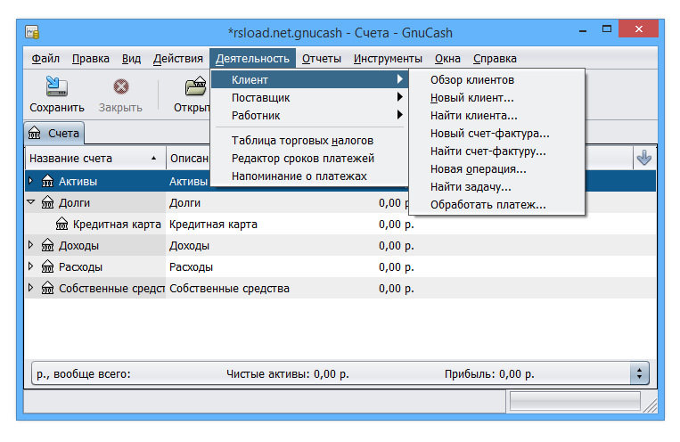
Task: Switch to the Счета tab
Action: 54,133
